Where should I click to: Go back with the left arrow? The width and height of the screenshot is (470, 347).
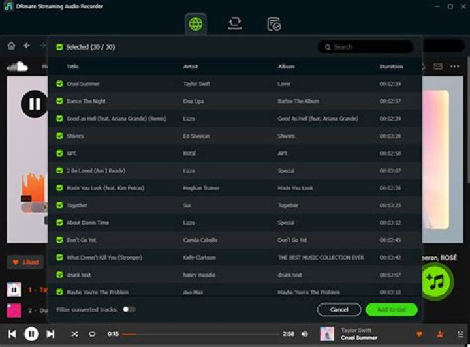point(27,46)
